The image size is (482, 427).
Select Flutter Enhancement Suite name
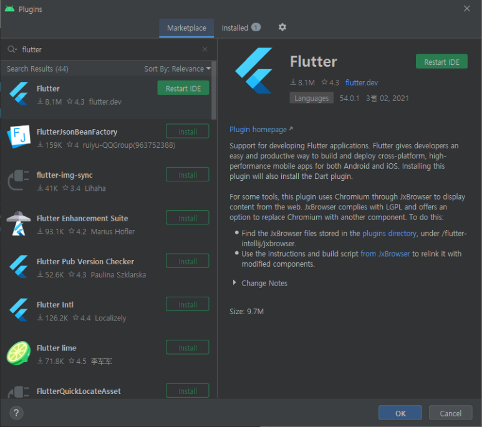(x=82, y=218)
